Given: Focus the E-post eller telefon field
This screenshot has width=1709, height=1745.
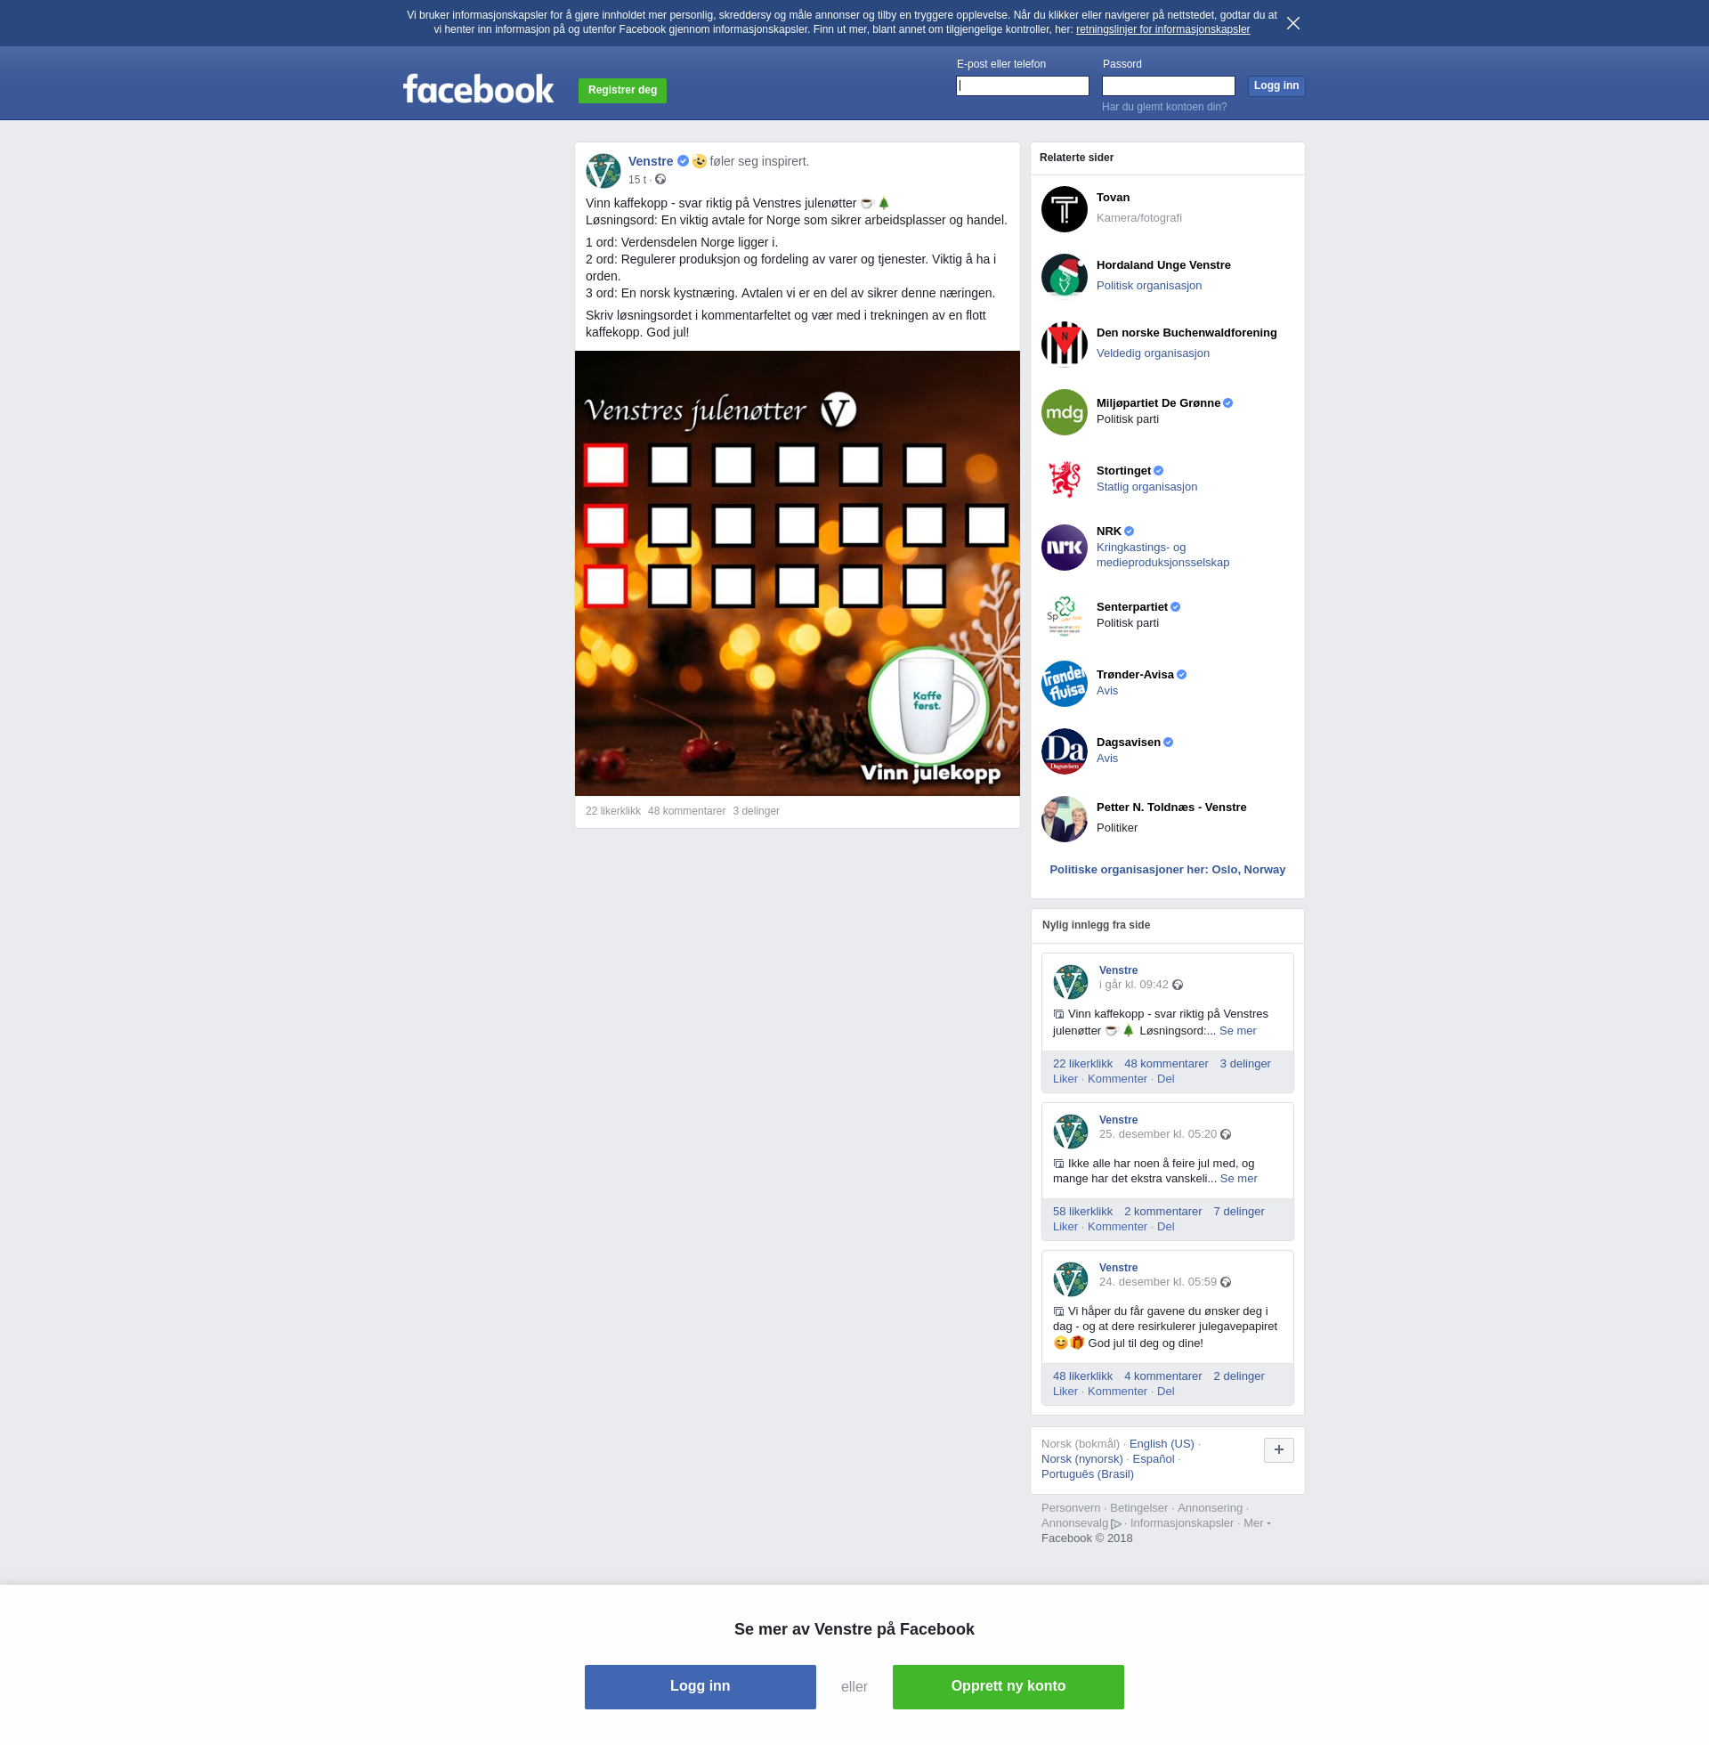Looking at the screenshot, I should [x=1022, y=86].
